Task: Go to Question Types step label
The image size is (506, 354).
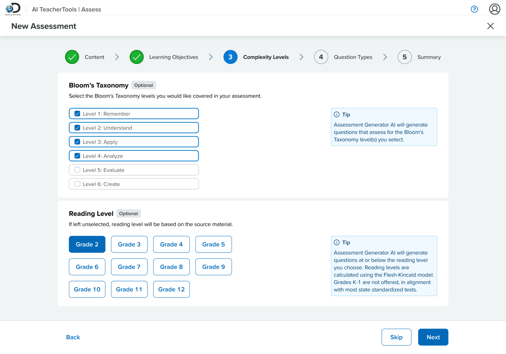Action: (x=353, y=57)
